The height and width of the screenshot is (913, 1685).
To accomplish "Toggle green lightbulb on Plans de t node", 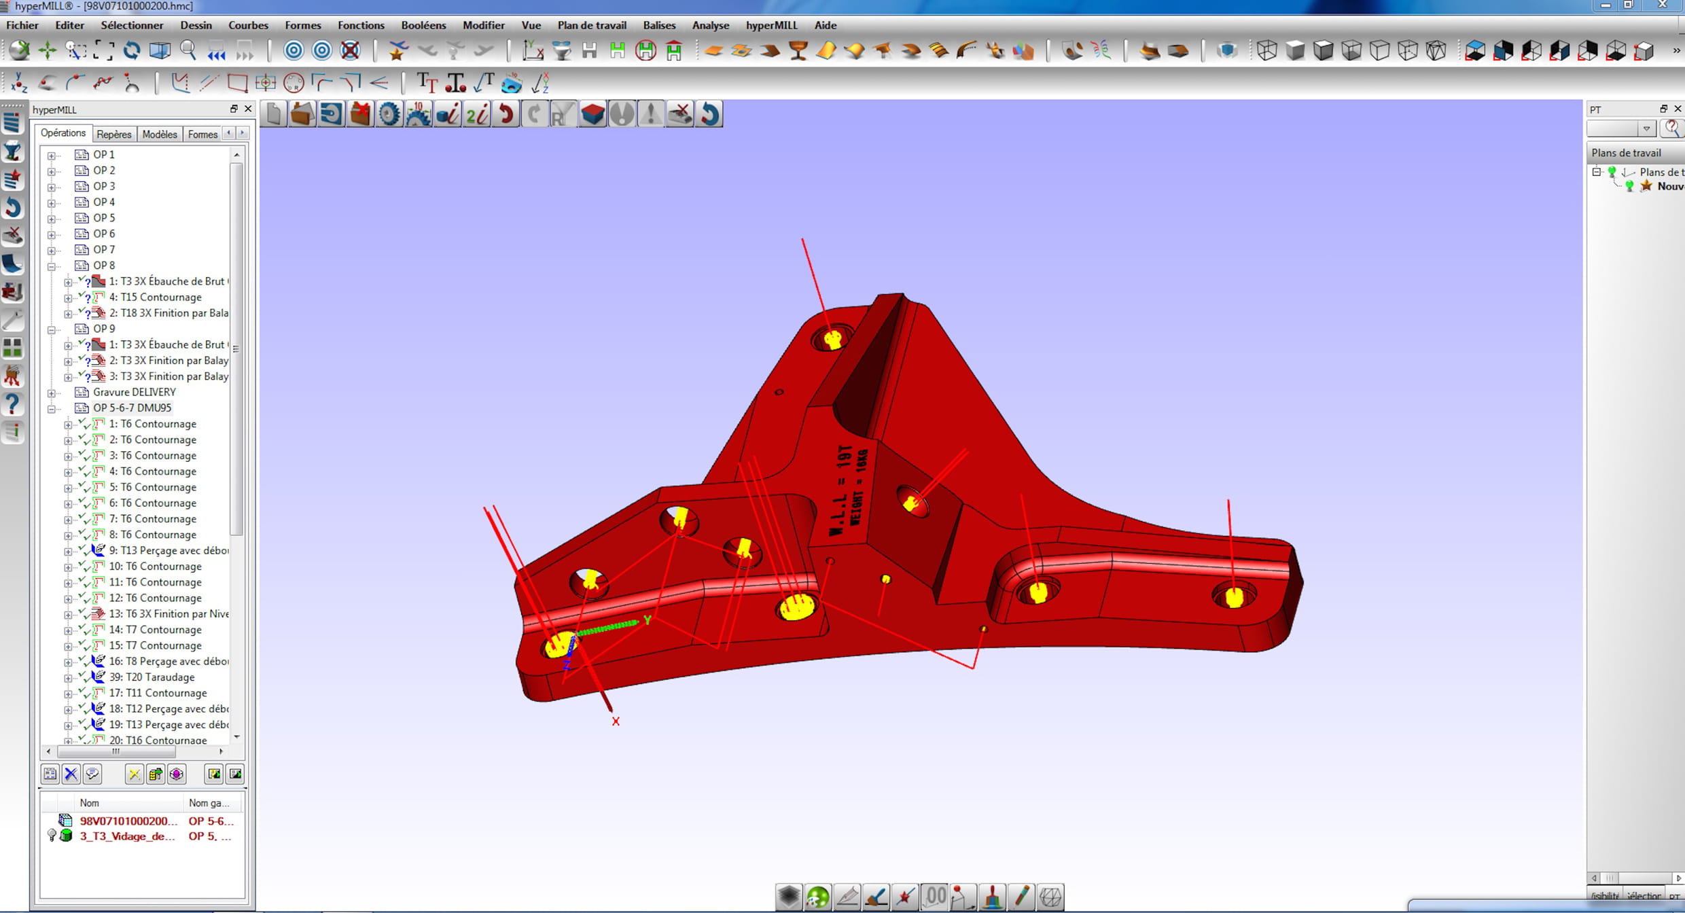I will [x=1612, y=172].
